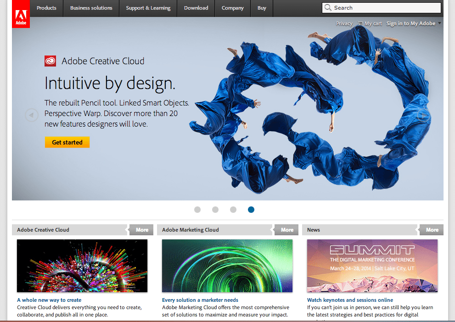
Task: Open the Support & Learning menu
Action: click(148, 8)
